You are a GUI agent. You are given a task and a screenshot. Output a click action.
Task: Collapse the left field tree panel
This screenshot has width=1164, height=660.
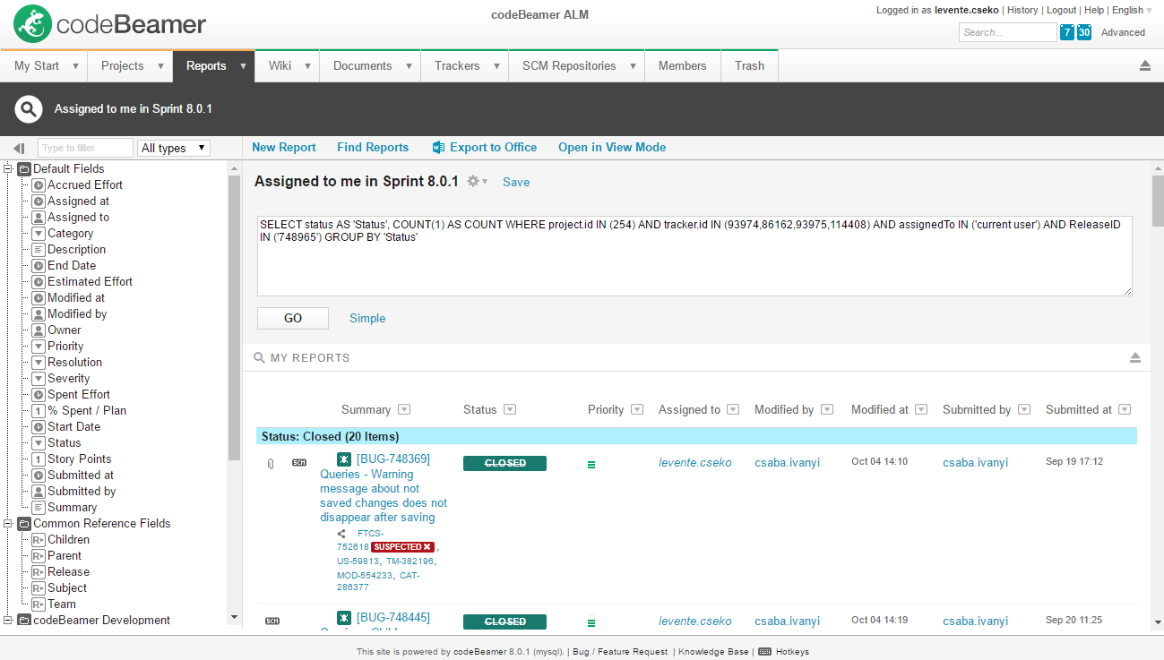pyautogui.click(x=19, y=148)
